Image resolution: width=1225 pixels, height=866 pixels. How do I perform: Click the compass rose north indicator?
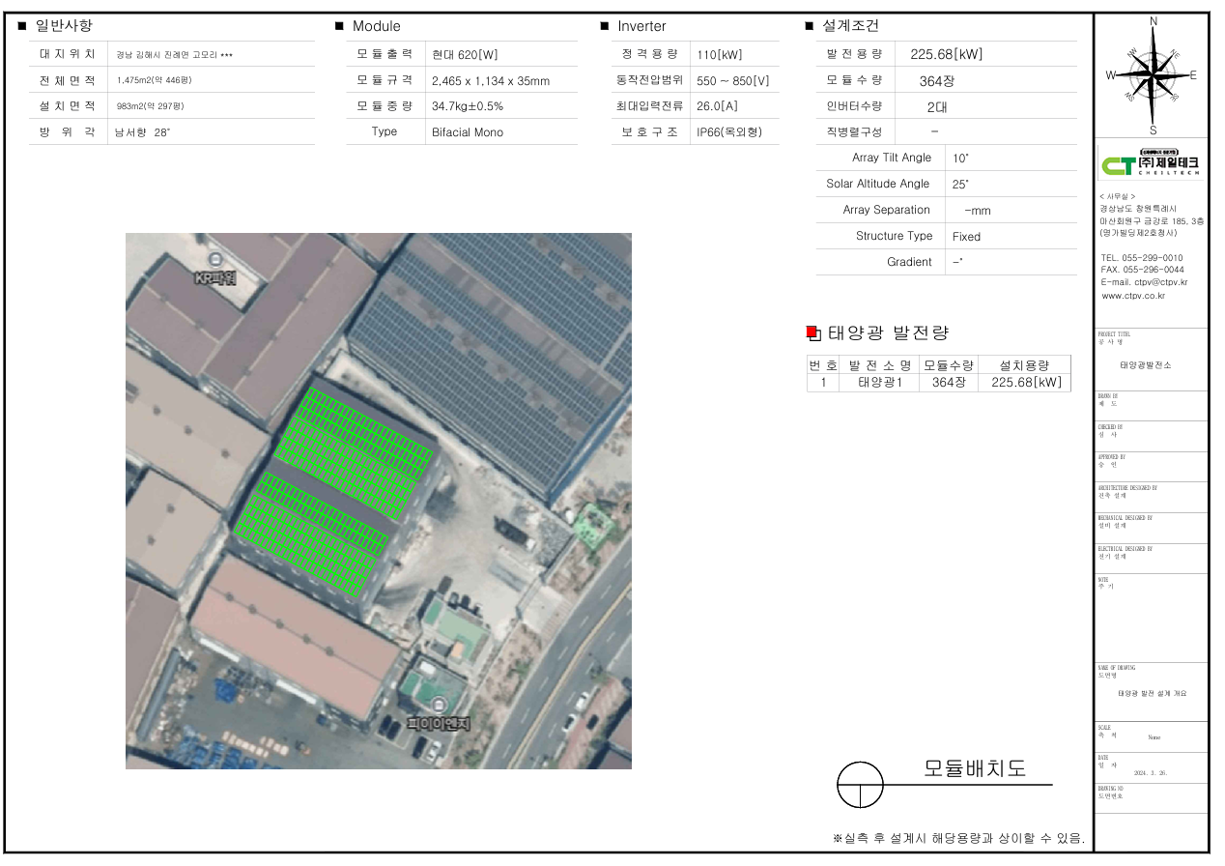[1153, 23]
